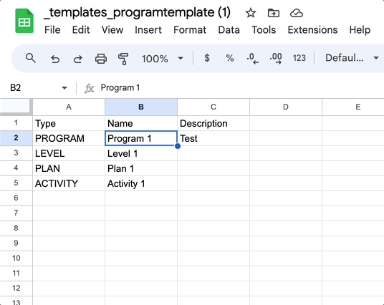
Task: Click the document title _templates_programtemplate (1)
Action: 137,12
